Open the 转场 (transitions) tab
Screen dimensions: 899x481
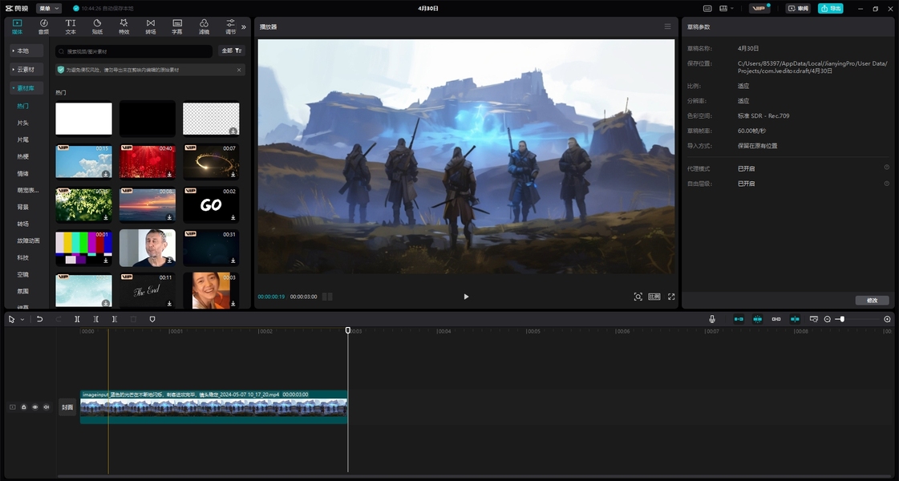(x=150, y=26)
